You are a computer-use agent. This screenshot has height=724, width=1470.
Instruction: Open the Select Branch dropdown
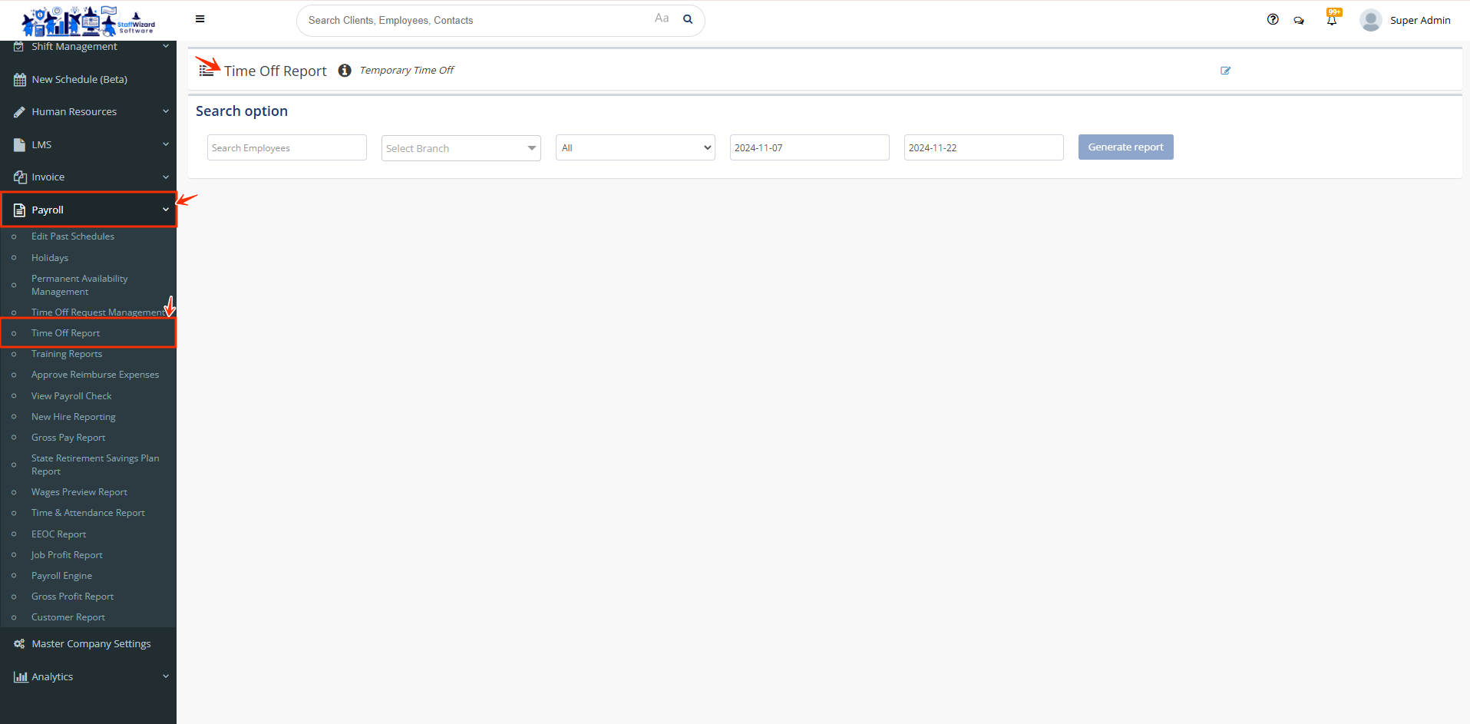461,148
